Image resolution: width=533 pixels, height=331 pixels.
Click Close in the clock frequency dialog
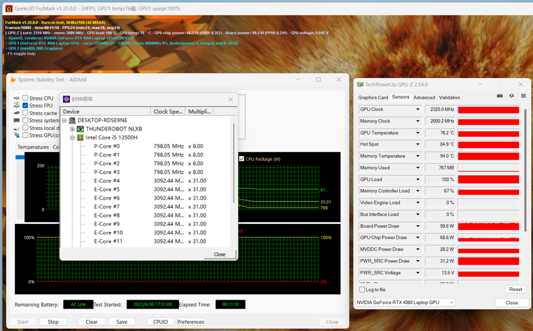point(220,254)
